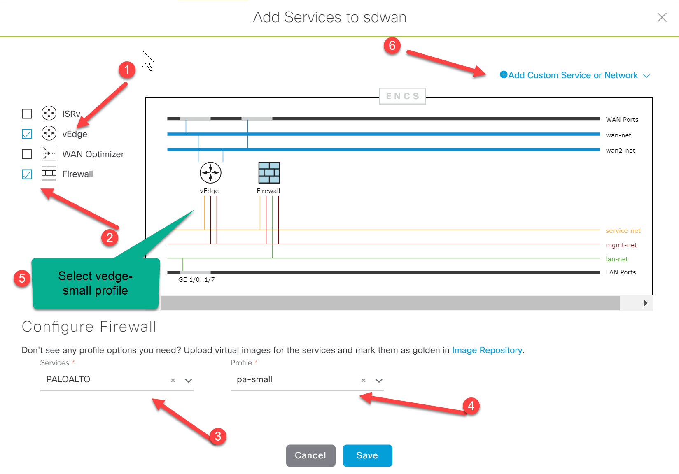Select the Firewall node inside the ENCS diagram

(x=269, y=173)
